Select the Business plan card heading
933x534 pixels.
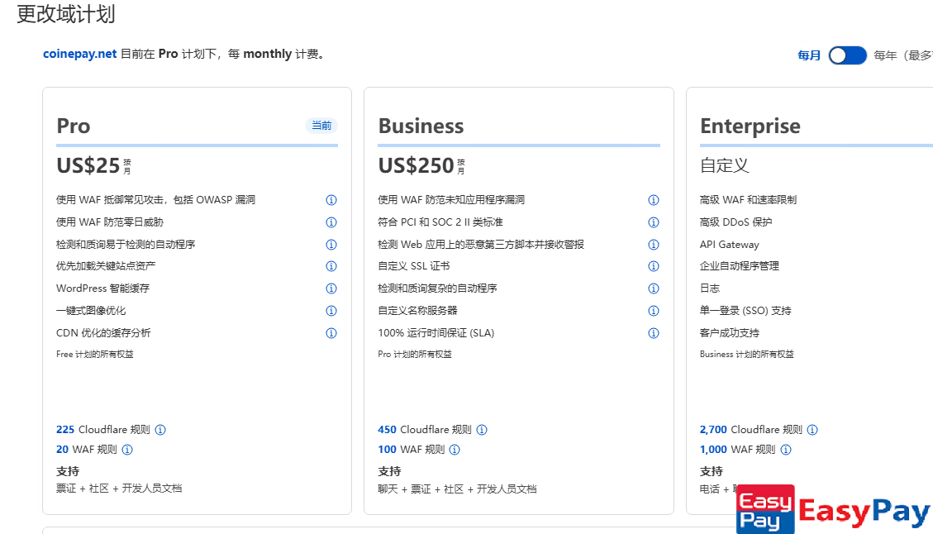tap(421, 126)
